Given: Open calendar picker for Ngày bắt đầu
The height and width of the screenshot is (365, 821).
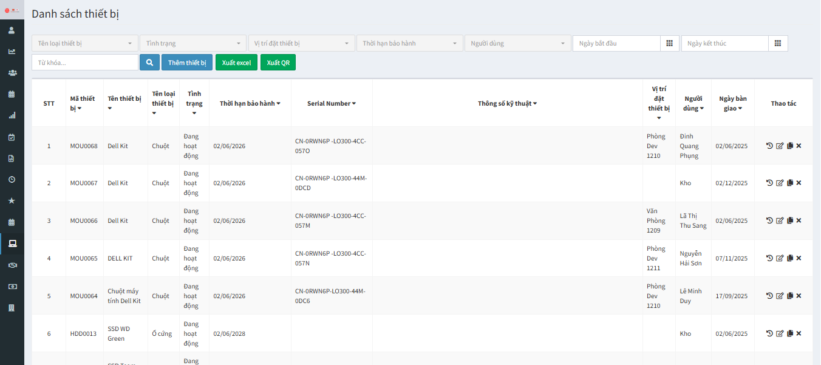Looking at the screenshot, I should [669, 44].
